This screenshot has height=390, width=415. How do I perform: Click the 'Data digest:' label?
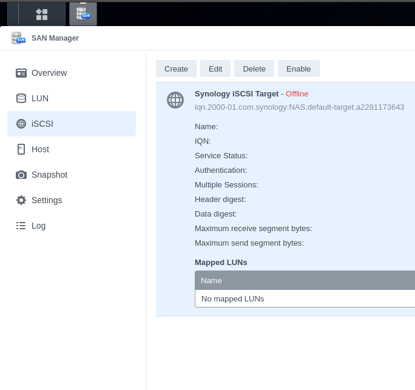coord(216,214)
